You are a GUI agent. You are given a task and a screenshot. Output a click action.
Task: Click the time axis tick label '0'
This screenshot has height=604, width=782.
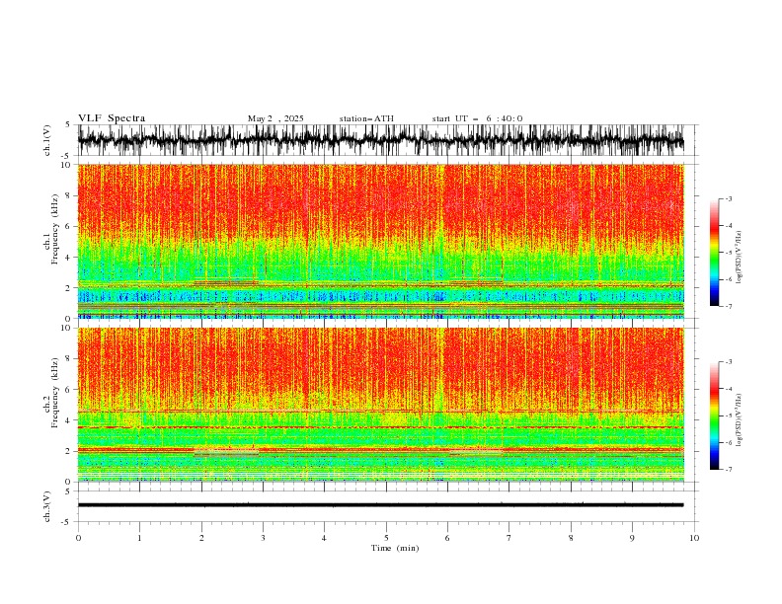pyautogui.click(x=78, y=538)
